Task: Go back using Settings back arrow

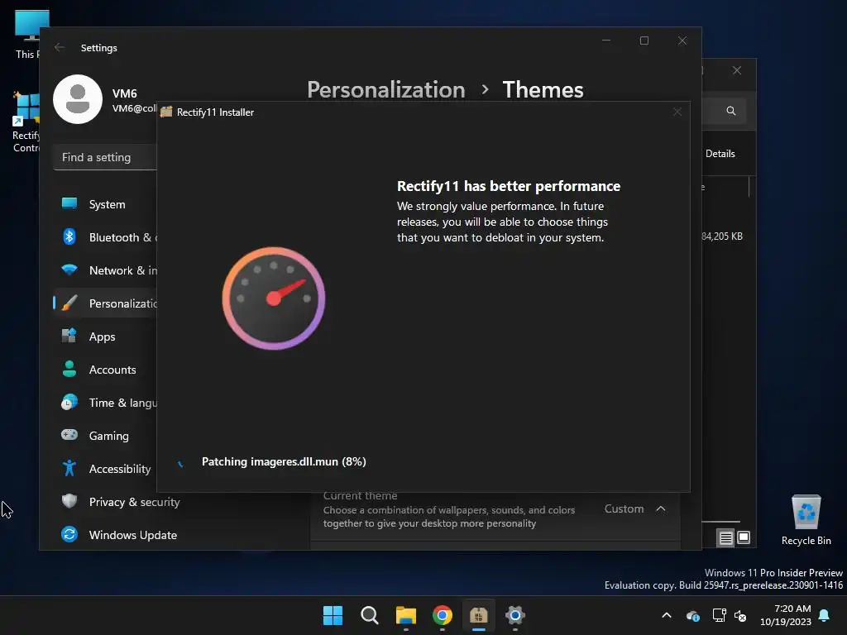Action: (60, 47)
